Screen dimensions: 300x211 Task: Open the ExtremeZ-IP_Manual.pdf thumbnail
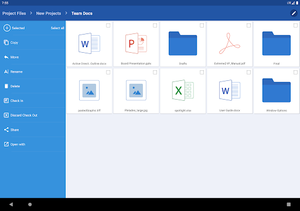pos(230,44)
